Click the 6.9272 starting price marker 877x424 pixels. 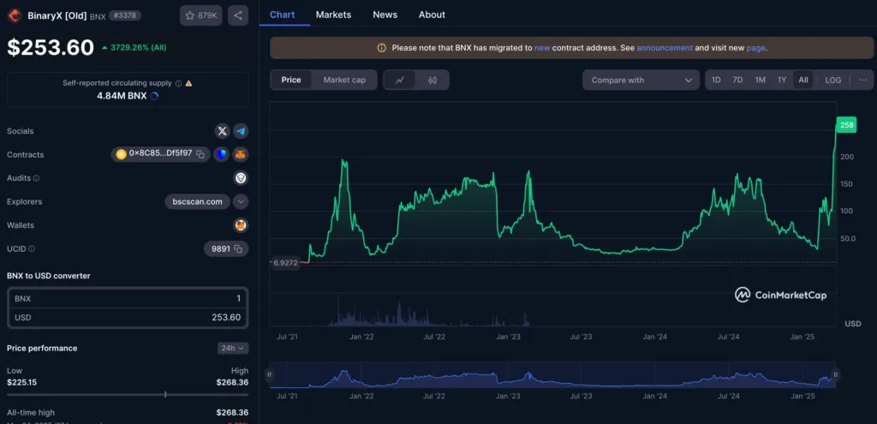tap(285, 262)
